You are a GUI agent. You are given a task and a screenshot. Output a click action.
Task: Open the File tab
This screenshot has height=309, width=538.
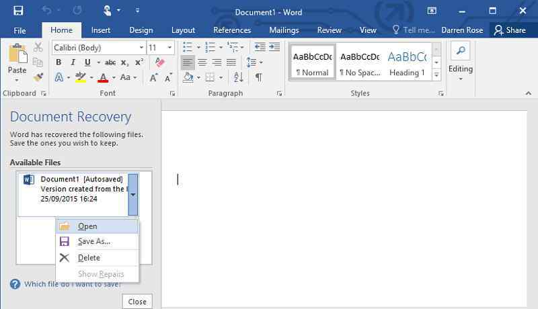click(x=20, y=30)
